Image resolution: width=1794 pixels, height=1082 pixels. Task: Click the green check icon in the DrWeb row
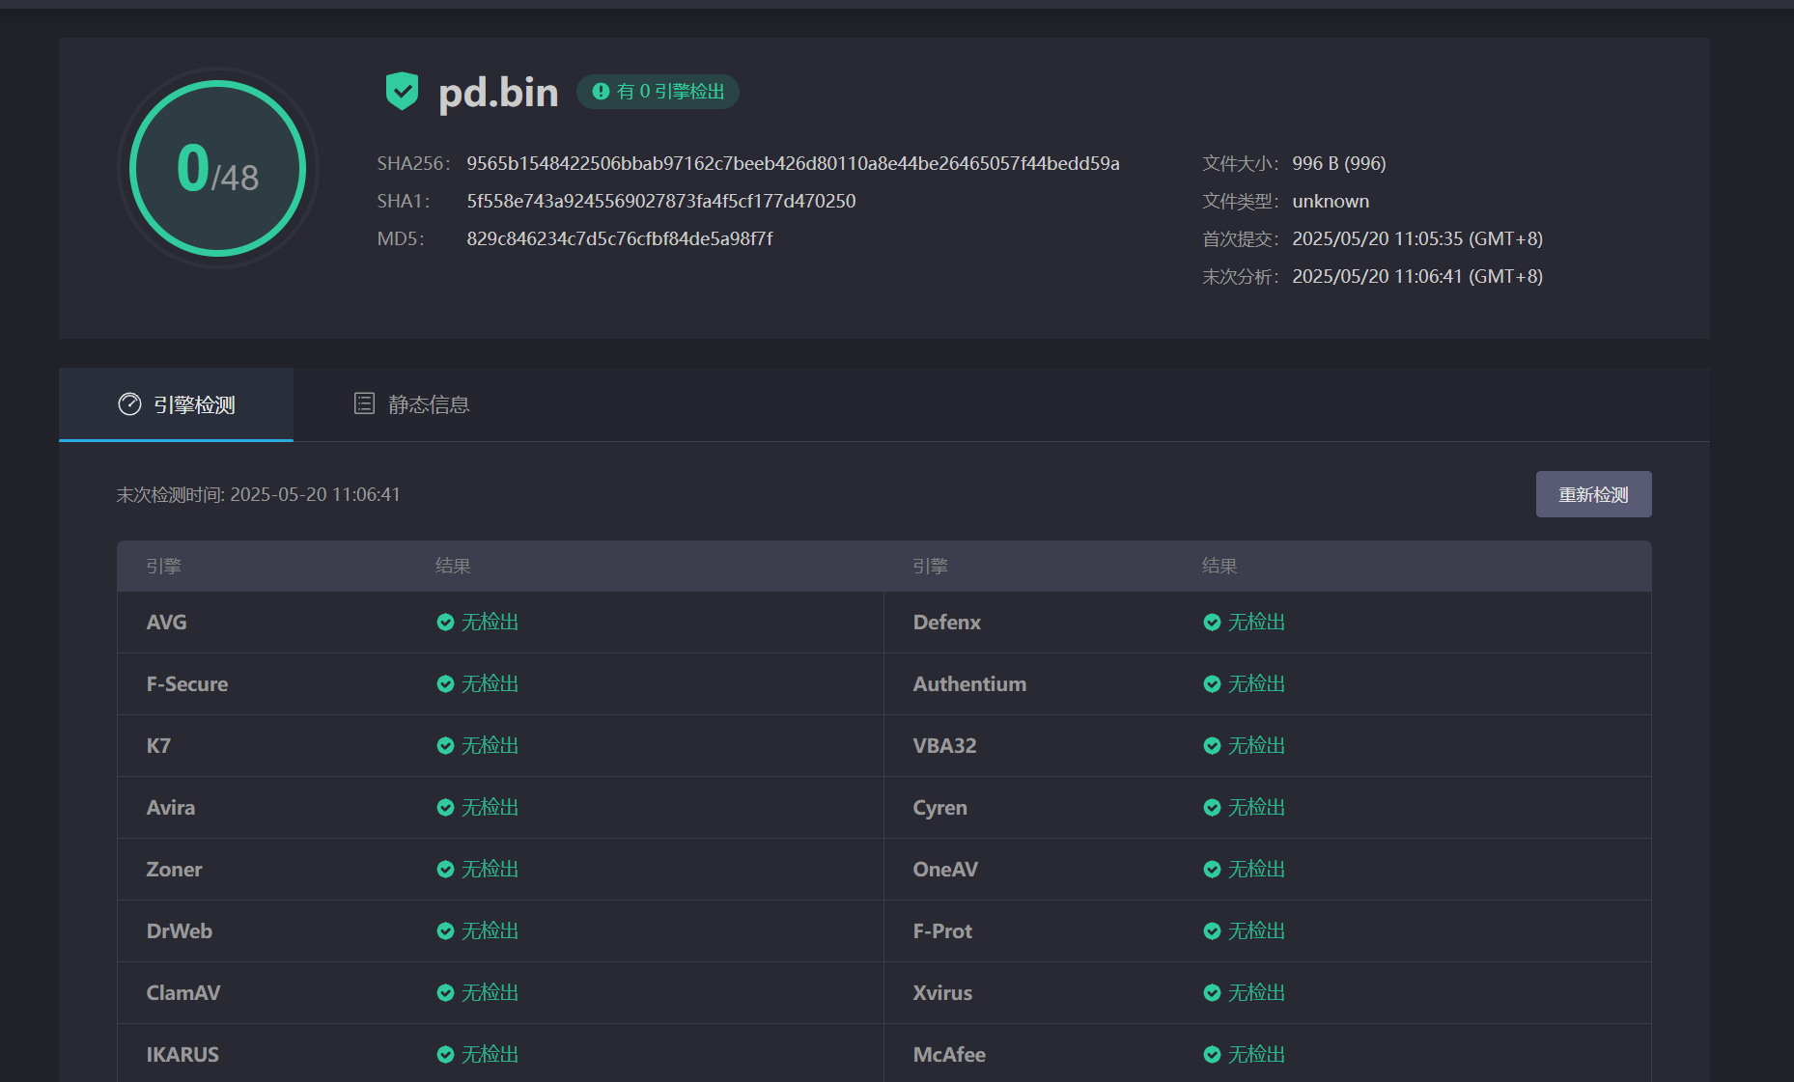point(445,931)
